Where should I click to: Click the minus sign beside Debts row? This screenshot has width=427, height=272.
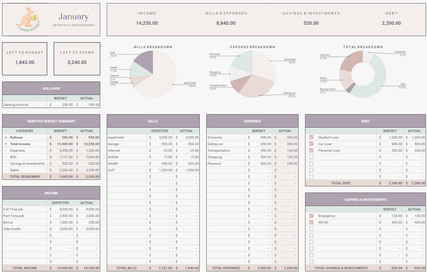click(6, 170)
